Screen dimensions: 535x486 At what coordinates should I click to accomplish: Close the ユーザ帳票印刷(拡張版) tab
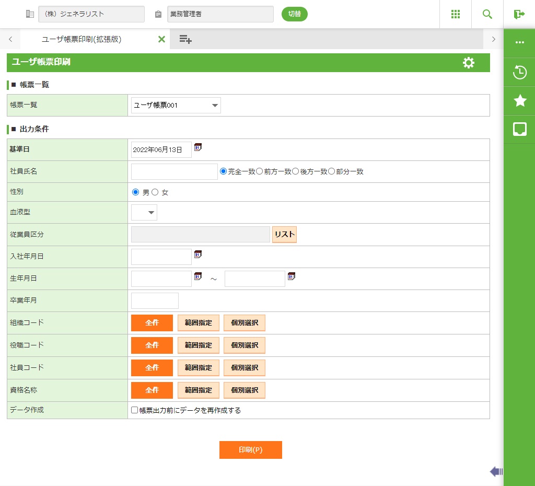161,39
